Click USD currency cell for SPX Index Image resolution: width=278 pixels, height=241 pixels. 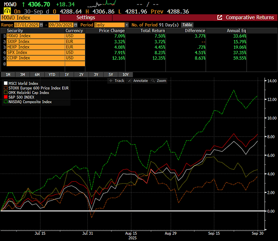pyautogui.click(x=75, y=53)
